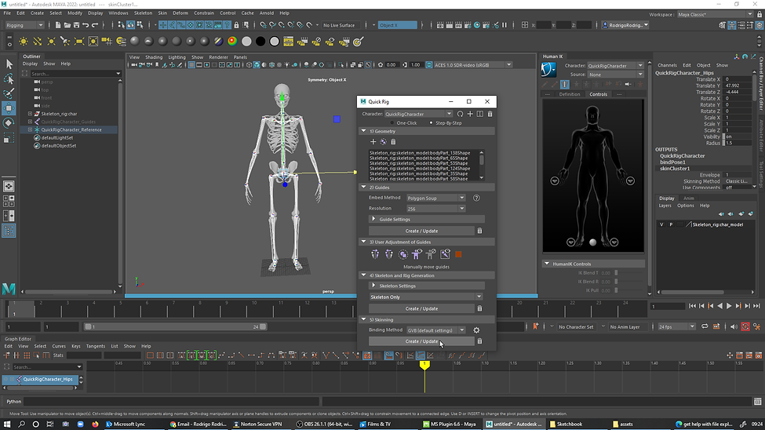Select QuickRigCharacter_Reference in Outliner

pos(71,129)
